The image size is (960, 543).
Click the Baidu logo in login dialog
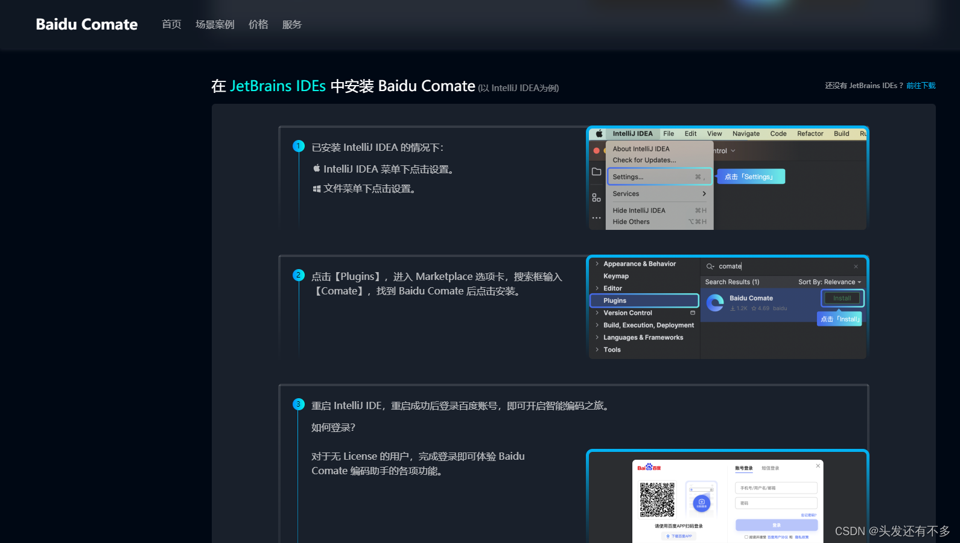[x=649, y=468]
